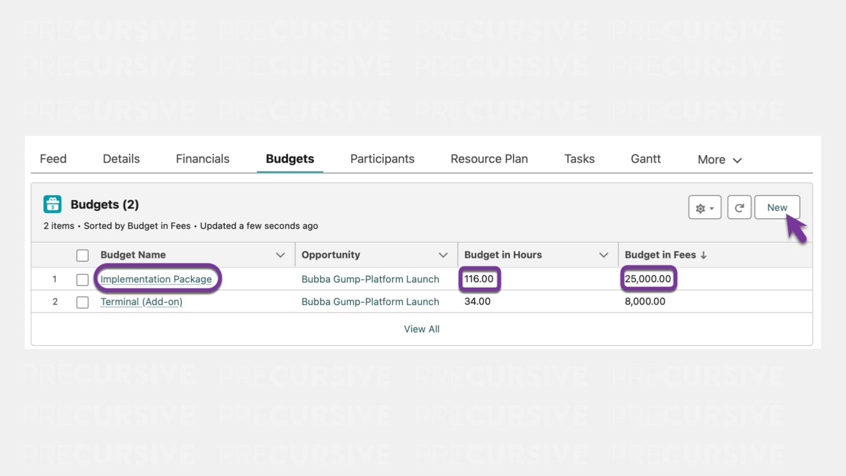The width and height of the screenshot is (846, 476).
Task: Check the Terminal (Add-on) row checkbox
Action: tap(82, 302)
